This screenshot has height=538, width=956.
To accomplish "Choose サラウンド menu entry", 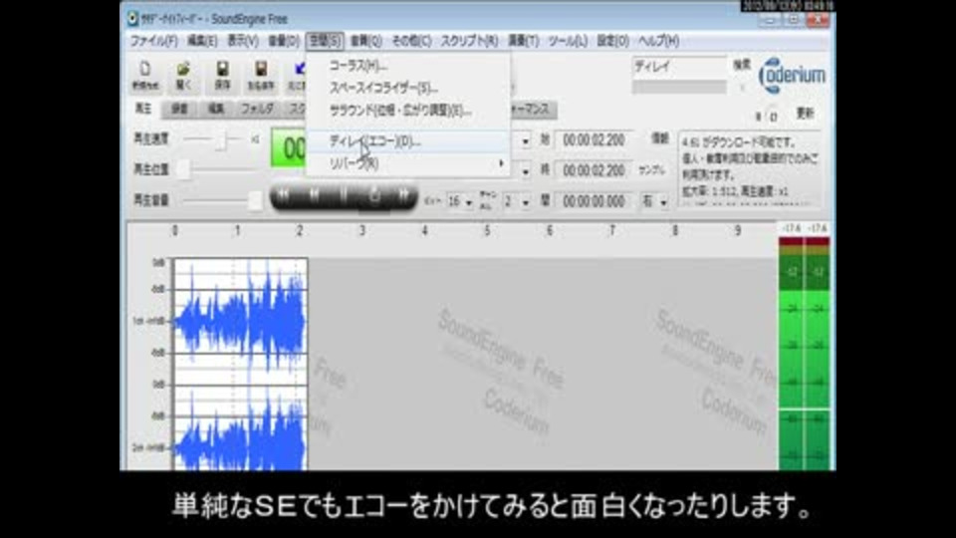I will click(408, 111).
